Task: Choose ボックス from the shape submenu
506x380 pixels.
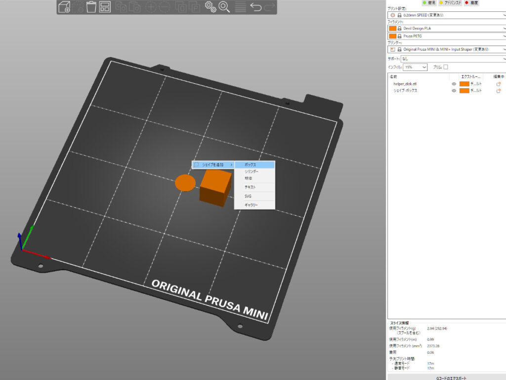Action: coord(254,165)
